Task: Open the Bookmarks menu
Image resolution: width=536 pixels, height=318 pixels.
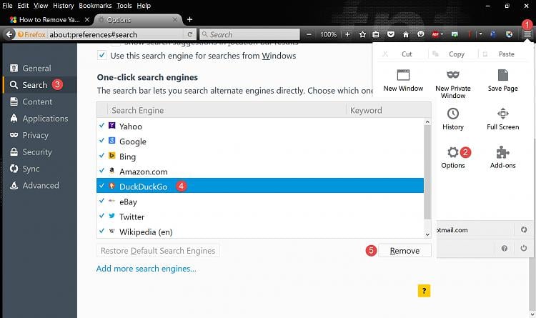Action: coord(95,6)
